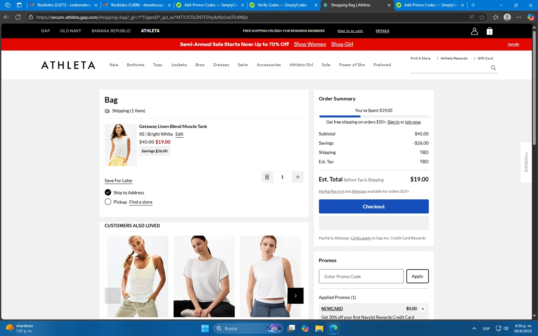Image resolution: width=538 pixels, height=336 pixels.
Task: Open volume control in system tray
Action: click(506, 328)
